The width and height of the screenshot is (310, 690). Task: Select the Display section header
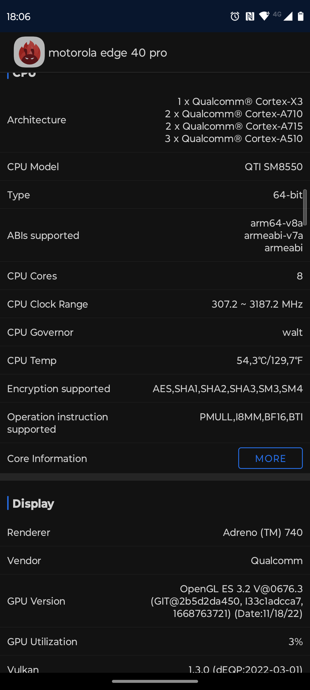pyautogui.click(x=33, y=503)
